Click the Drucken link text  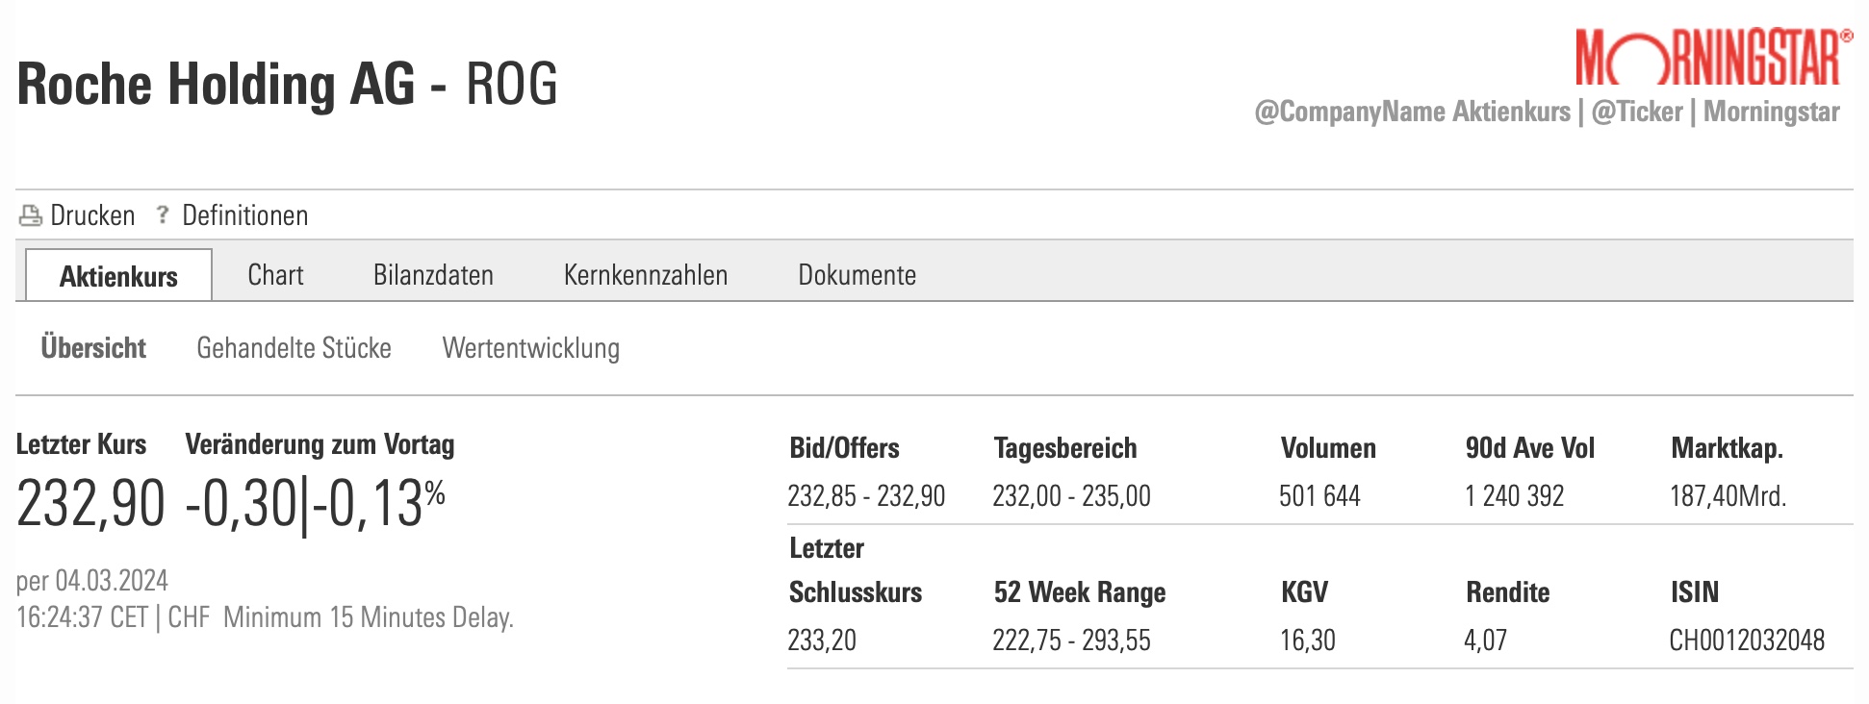click(92, 215)
